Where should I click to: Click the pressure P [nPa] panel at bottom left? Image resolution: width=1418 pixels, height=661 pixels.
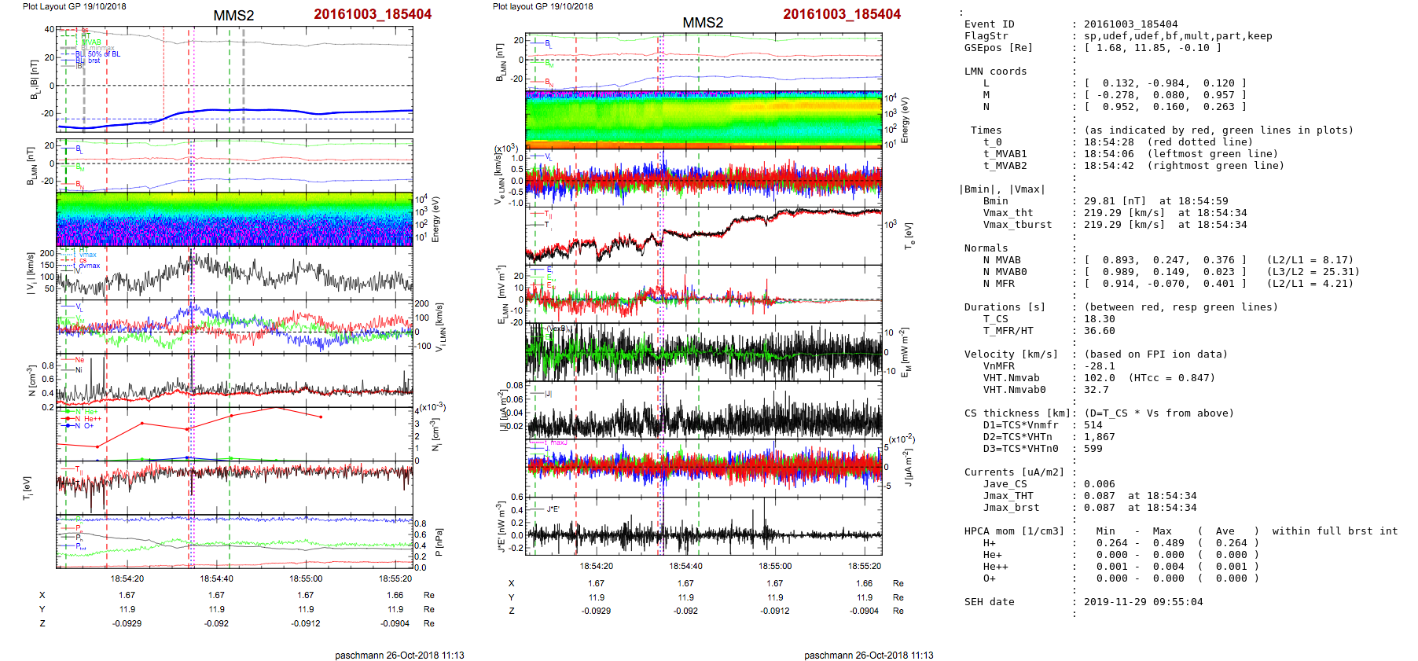pyautogui.click(x=234, y=542)
